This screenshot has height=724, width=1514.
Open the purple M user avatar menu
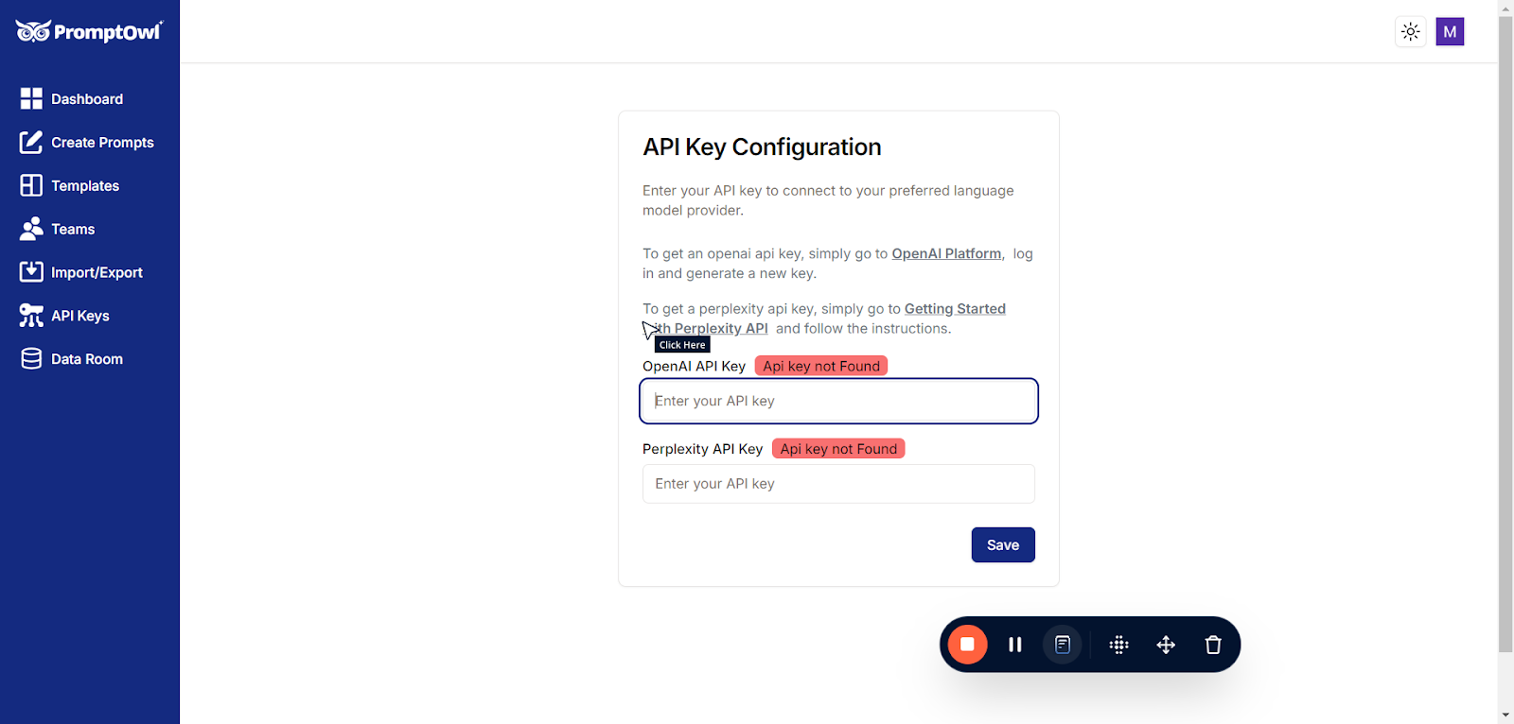(1450, 32)
